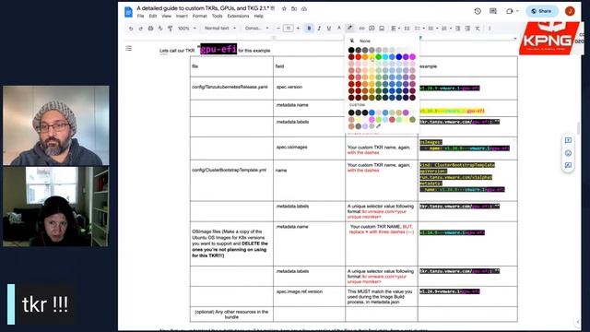The height and width of the screenshot is (332, 590).
Task: Insert an image from the toolbar
Action: pos(382,29)
